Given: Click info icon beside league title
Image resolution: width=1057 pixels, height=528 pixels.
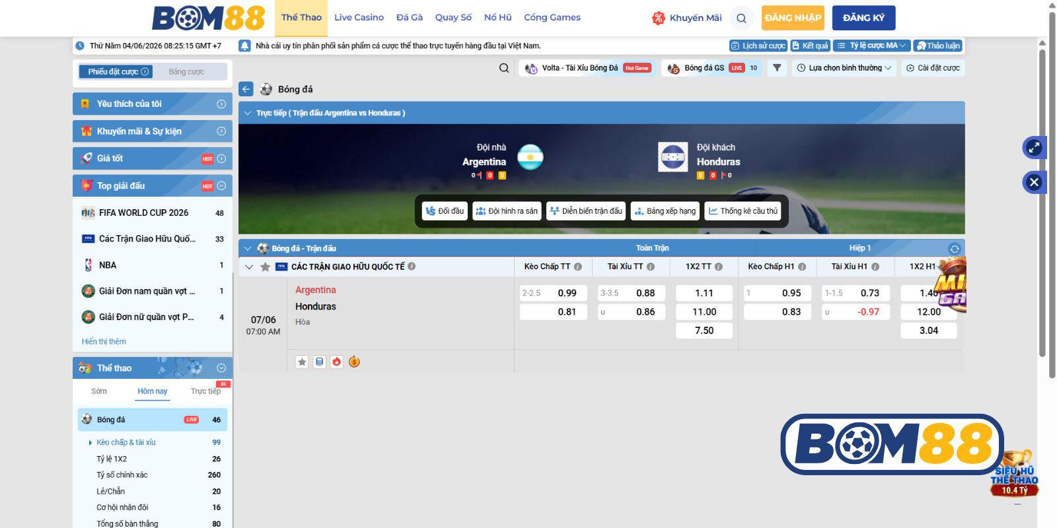Looking at the screenshot, I should (412, 267).
